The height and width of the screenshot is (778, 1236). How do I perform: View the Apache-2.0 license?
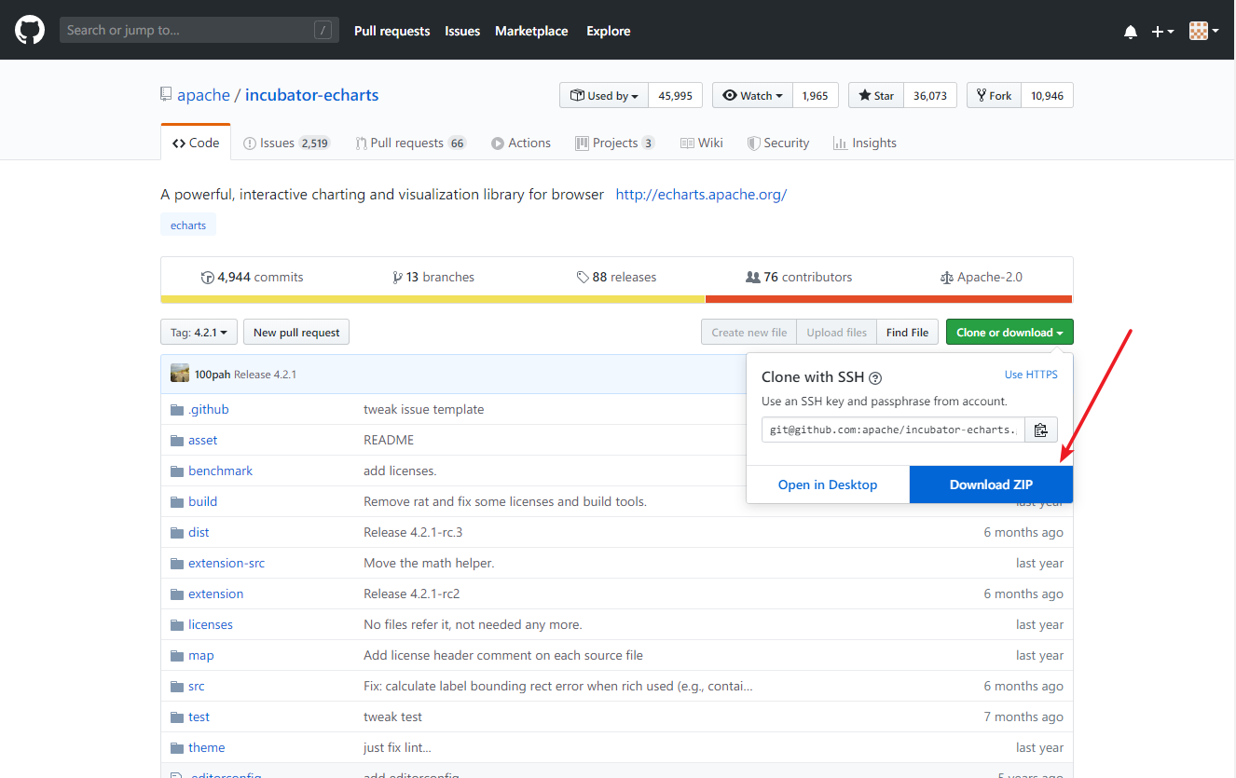[982, 277]
